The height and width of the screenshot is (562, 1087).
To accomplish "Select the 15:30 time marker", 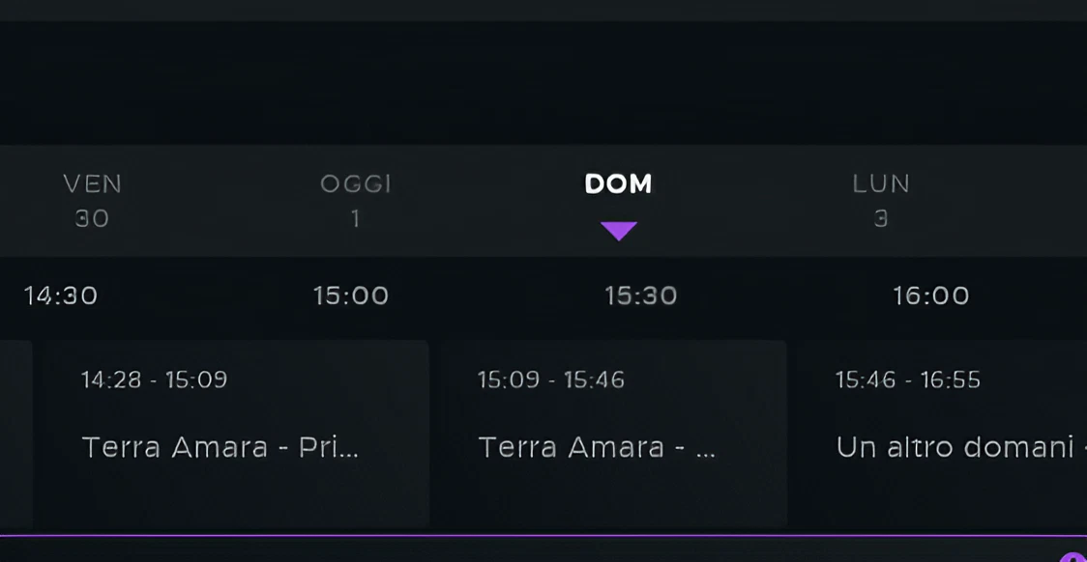I will [641, 295].
